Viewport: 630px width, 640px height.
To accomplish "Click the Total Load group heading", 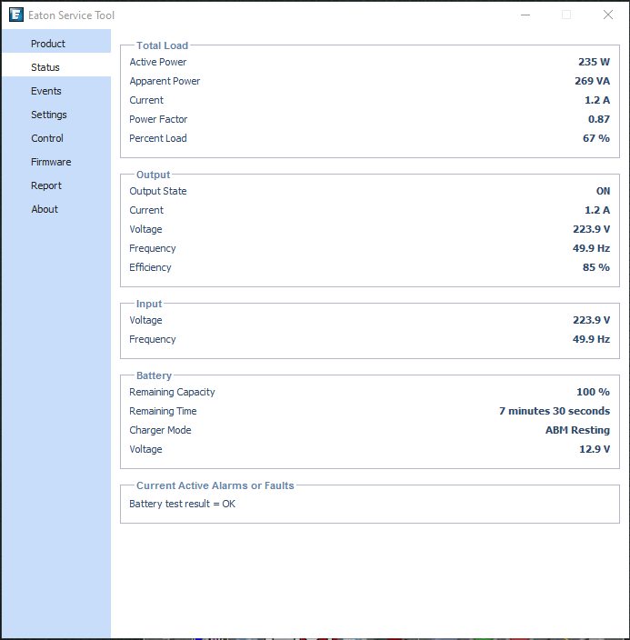I will pos(162,45).
